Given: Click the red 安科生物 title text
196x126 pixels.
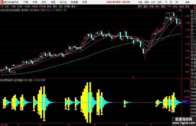Looking at the screenshot, I should click(x=126, y=2).
